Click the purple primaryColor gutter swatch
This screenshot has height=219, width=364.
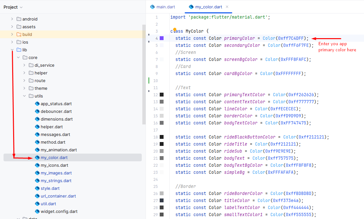click(x=162, y=38)
